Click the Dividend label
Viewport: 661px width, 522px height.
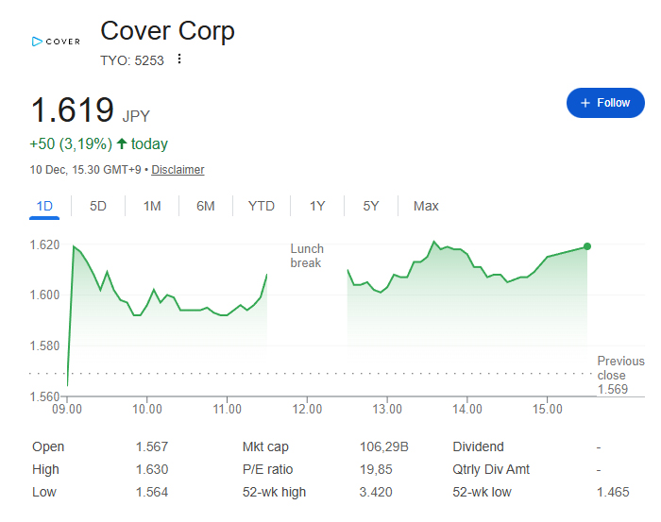[x=478, y=446]
